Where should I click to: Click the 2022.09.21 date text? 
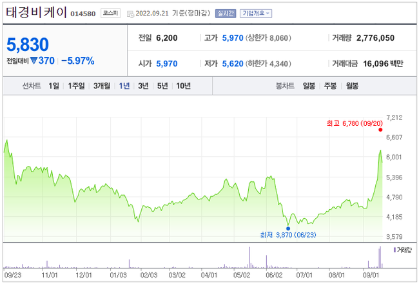coord(152,14)
